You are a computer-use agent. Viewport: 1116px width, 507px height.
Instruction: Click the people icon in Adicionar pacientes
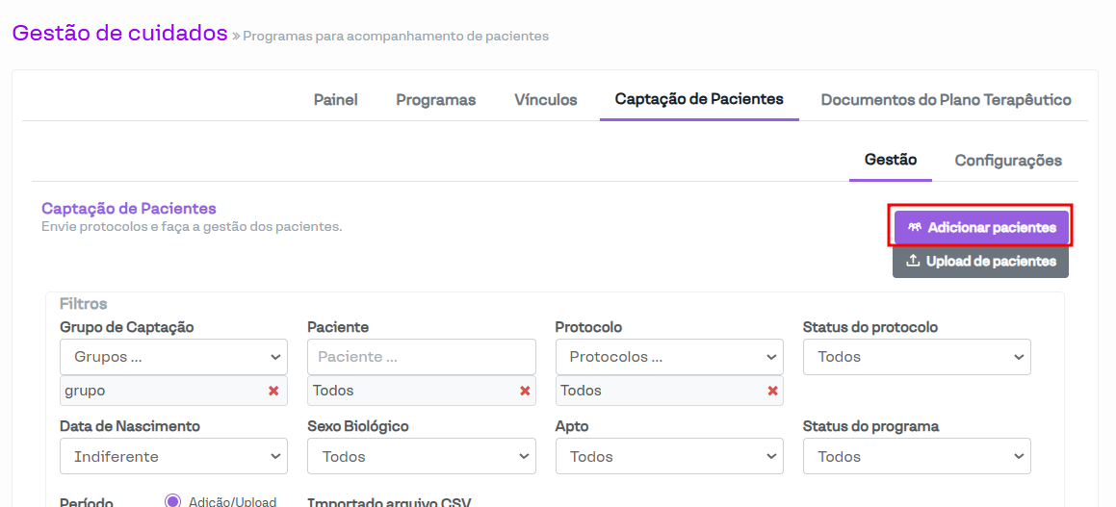point(914,228)
